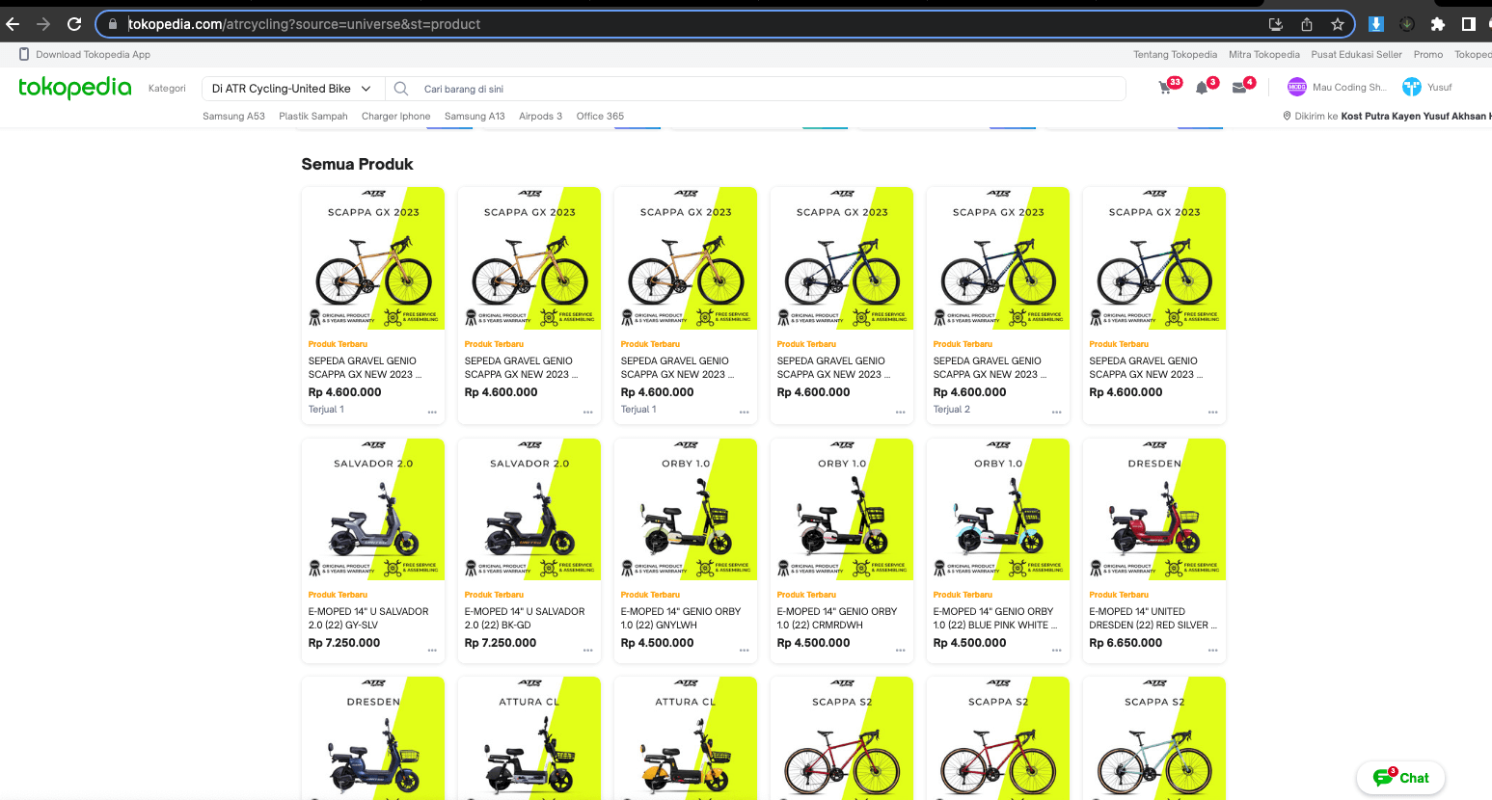Viewport: 1492px width, 800px height.
Task: Open Orby 1.0 Blue Pink White product image
Action: 998,510
